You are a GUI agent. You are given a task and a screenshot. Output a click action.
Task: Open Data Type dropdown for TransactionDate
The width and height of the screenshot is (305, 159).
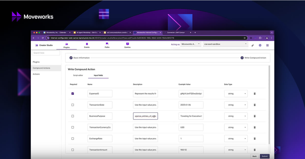[x=236, y=105]
